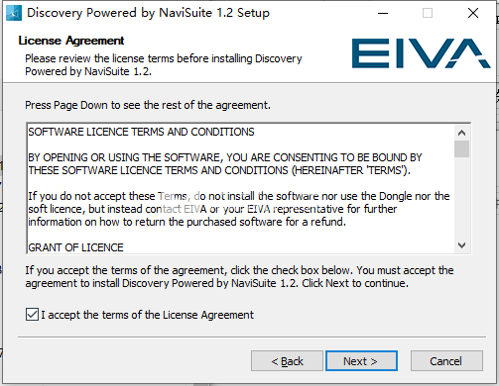Click the down arrow of the license scrollbar
The width and height of the screenshot is (499, 386).
(x=461, y=245)
